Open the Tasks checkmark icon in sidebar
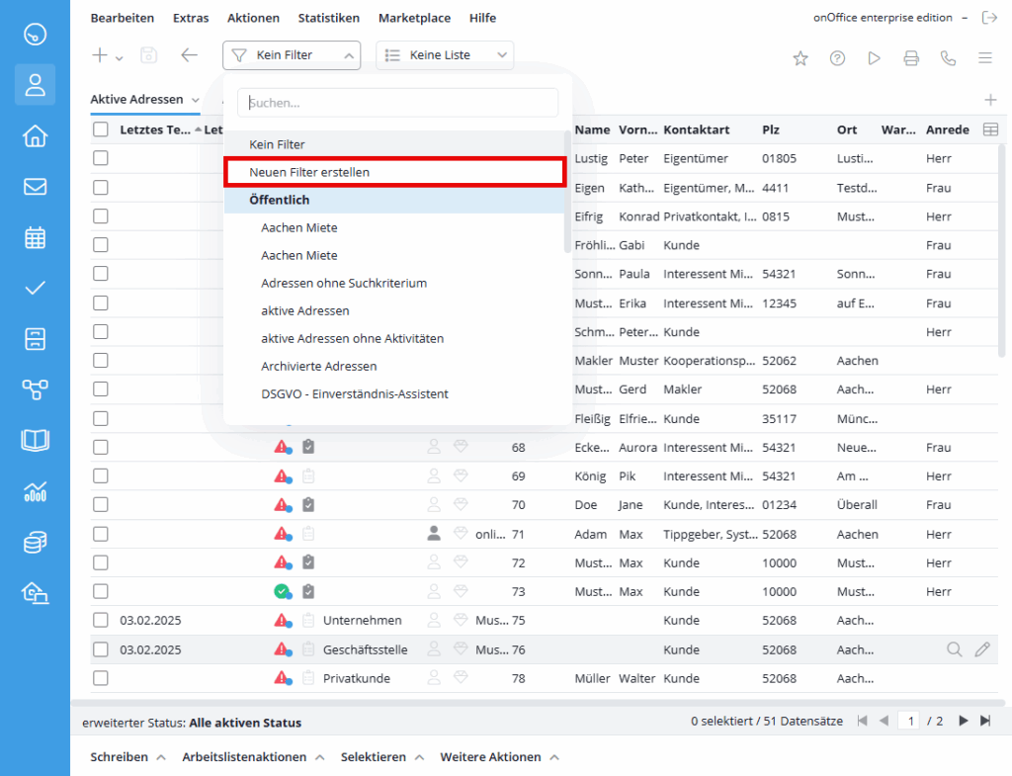 click(x=35, y=288)
